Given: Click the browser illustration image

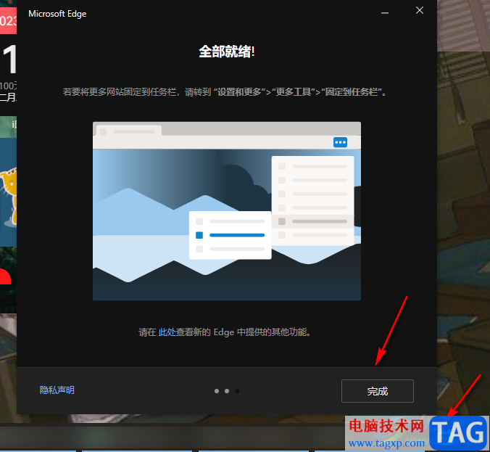Looking at the screenshot, I should [227, 211].
